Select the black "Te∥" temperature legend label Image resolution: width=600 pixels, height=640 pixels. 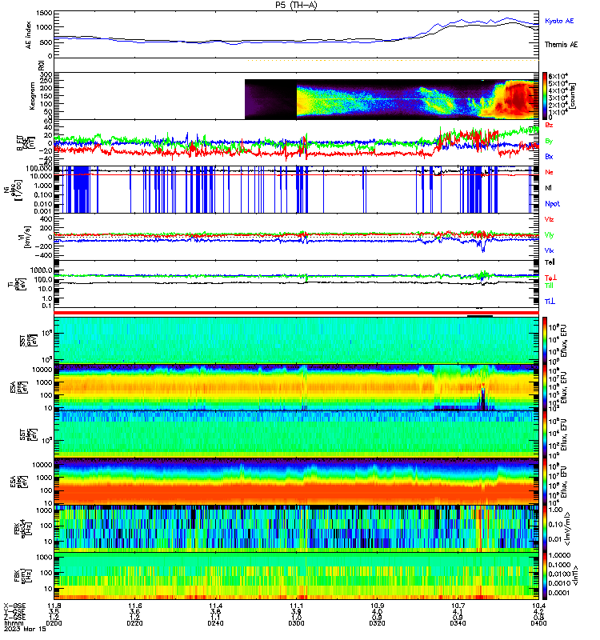click(x=550, y=262)
